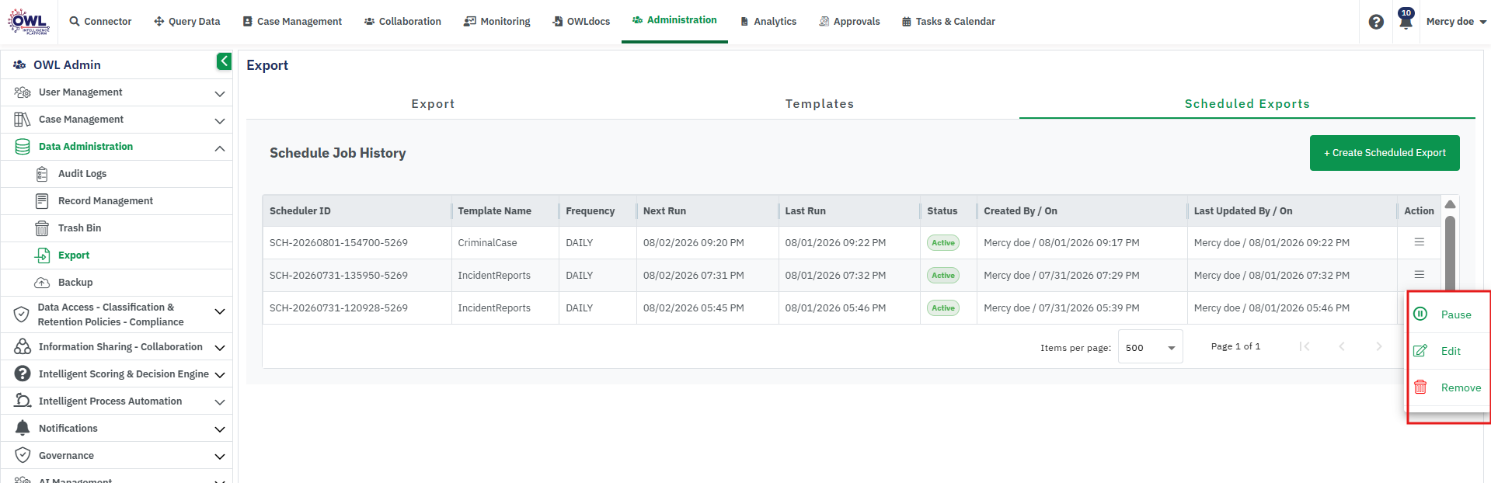Open Approvals in top navigation
The width and height of the screenshot is (1491, 483).
click(x=849, y=22)
